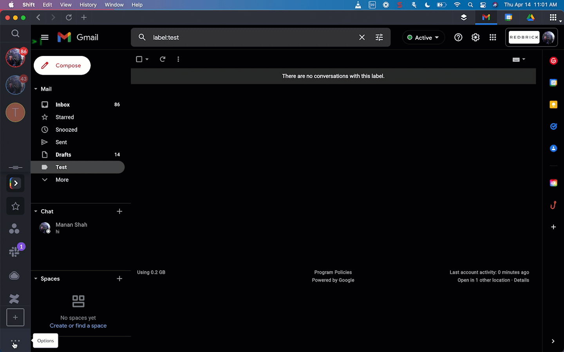The image size is (564, 352).
Task: Show Gmail search options filter
Action: coord(379,38)
